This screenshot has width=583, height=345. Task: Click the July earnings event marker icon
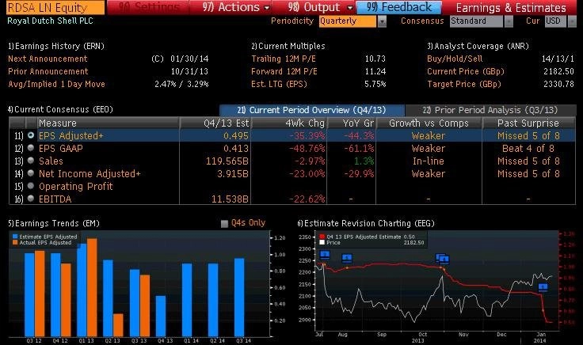point(325,255)
